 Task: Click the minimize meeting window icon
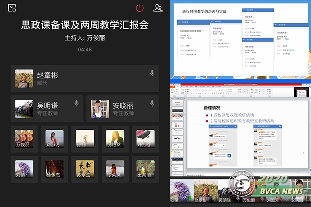click(12, 7)
